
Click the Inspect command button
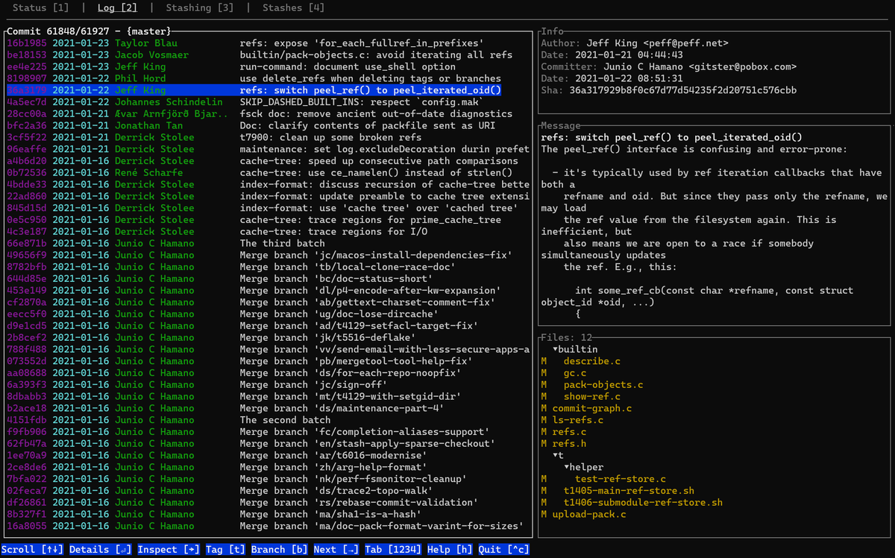(x=169, y=550)
